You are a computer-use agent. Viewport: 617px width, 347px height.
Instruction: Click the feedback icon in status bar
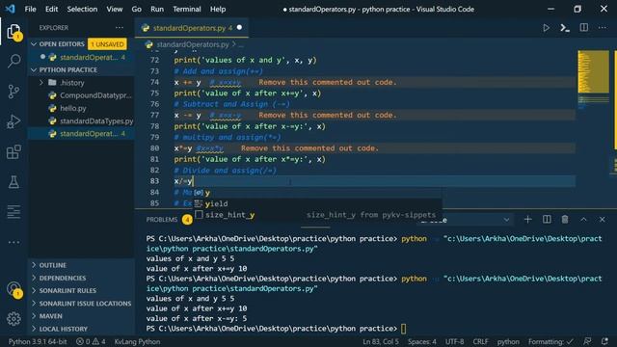coord(587,341)
